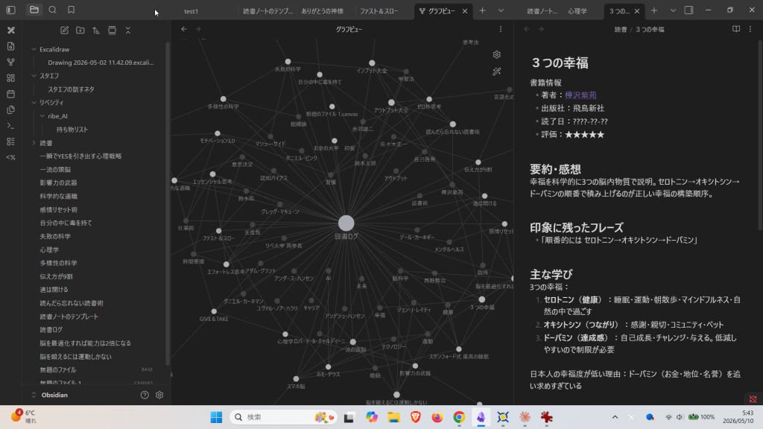Close the グラフビュー tab
Screen dimensions: 763x429
(x=465, y=11)
